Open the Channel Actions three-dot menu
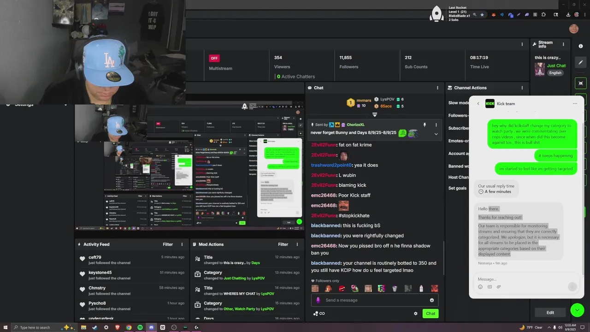Screen dimensions: 590x332 click(522, 88)
